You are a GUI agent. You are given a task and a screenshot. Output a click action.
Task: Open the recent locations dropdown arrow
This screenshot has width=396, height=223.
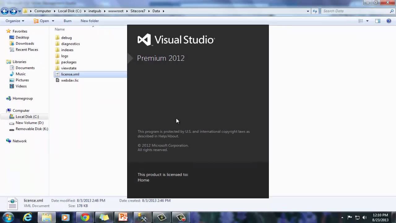[19, 11]
